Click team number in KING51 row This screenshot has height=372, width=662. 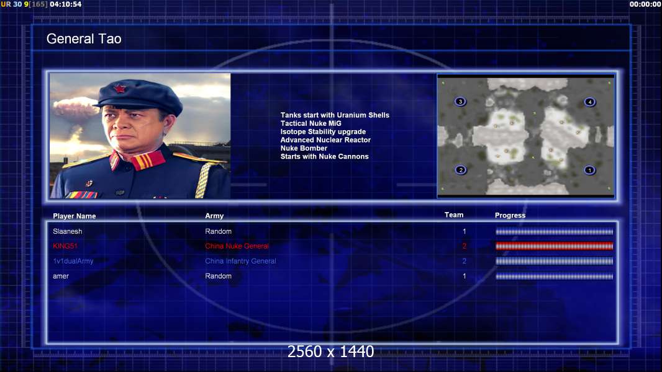pos(465,246)
